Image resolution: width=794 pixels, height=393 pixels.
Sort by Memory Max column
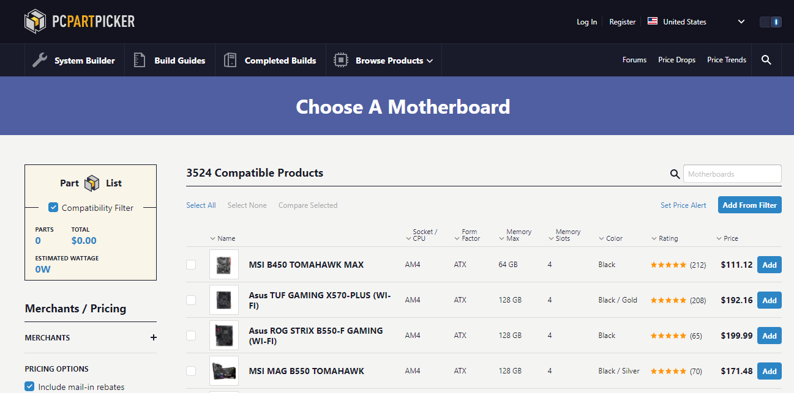click(x=515, y=235)
